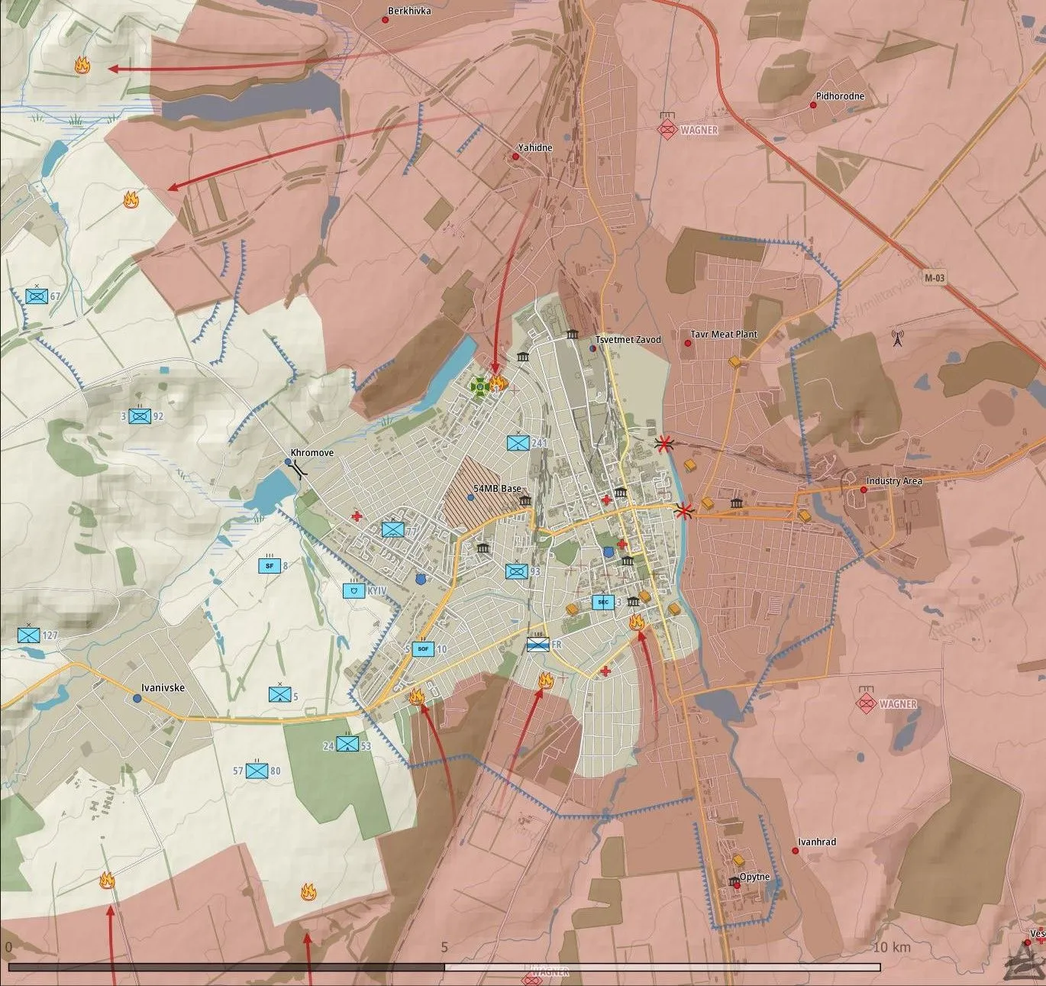Select the Yahidne label
The image size is (1046, 986).
pyautogui.click(x=535, y=147)
